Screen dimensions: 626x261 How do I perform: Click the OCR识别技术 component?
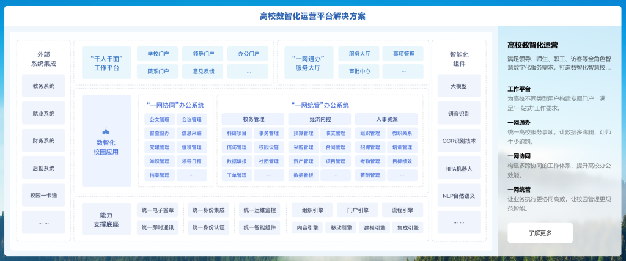click(x=458, y=141)
